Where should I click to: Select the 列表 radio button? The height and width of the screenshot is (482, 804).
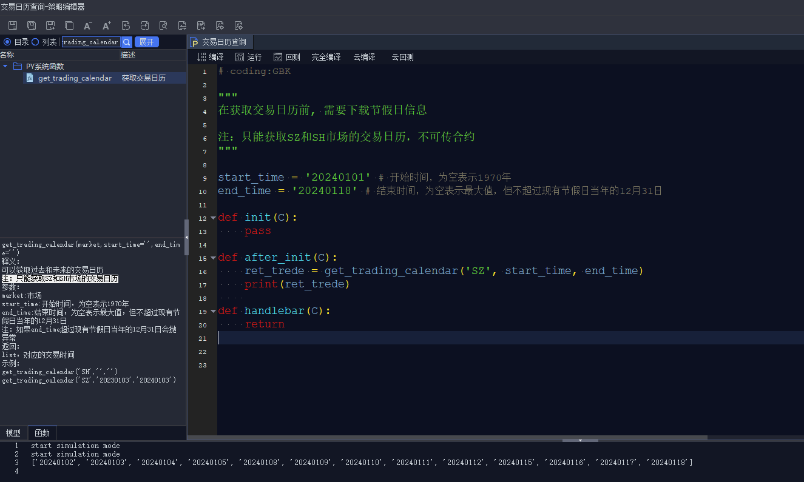point(35,42)
